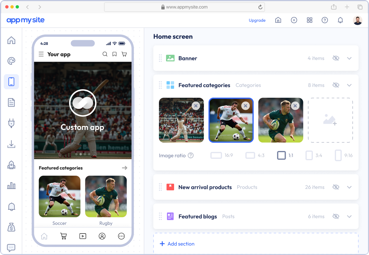
Task: Open the plug-shaped Connectivity icon in sidebar
Action: point(11,123)
